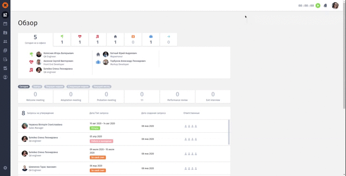
Task: Select the music note absence tab
Action: coord(97,39)
